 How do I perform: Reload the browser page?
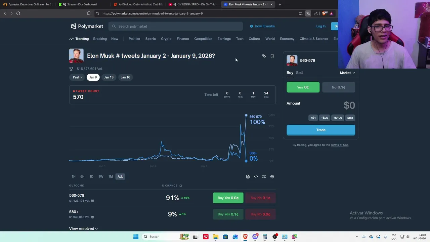18,13
